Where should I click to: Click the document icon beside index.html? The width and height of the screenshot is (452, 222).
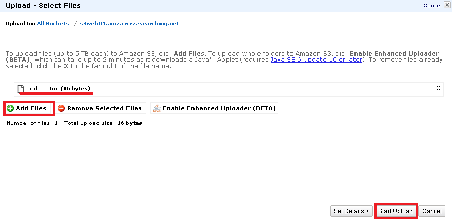click(x=21, y=89)
